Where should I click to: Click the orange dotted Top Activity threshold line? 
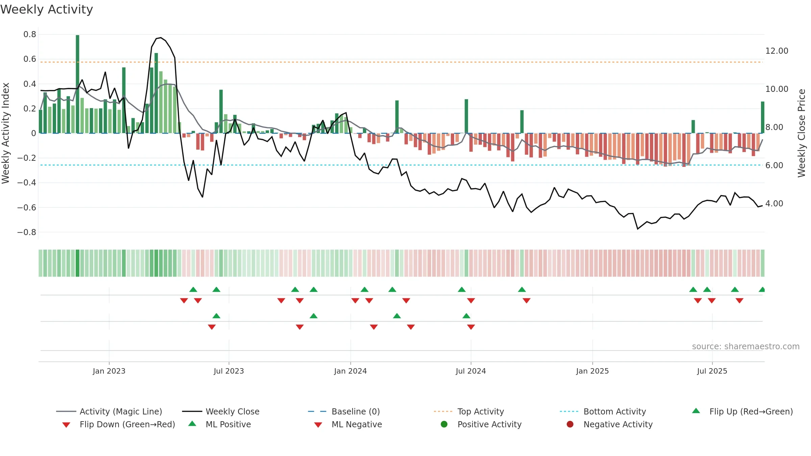click(x=401, y=62)
